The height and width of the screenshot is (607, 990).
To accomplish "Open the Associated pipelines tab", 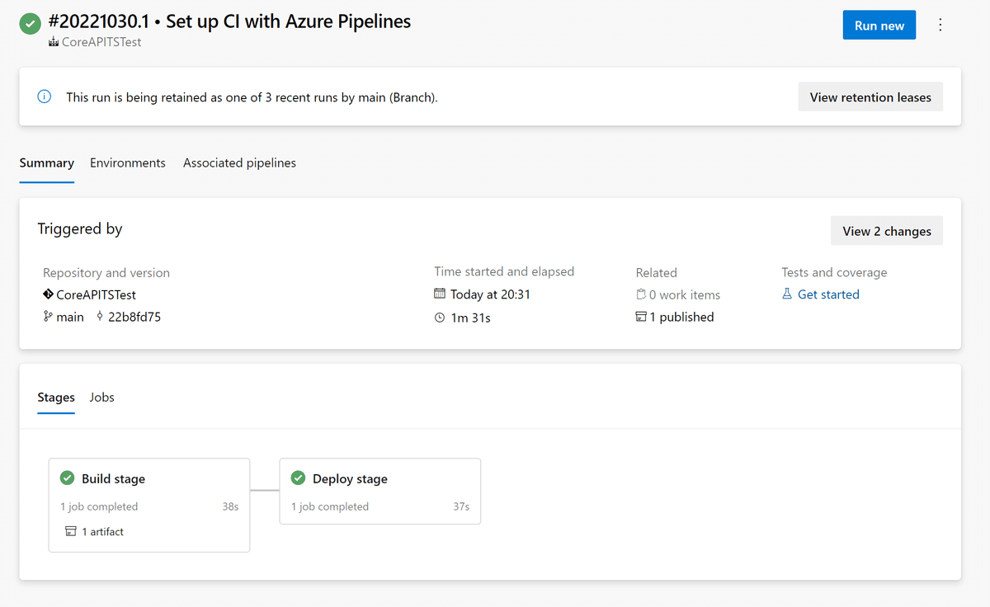I will tap(239, 162).
